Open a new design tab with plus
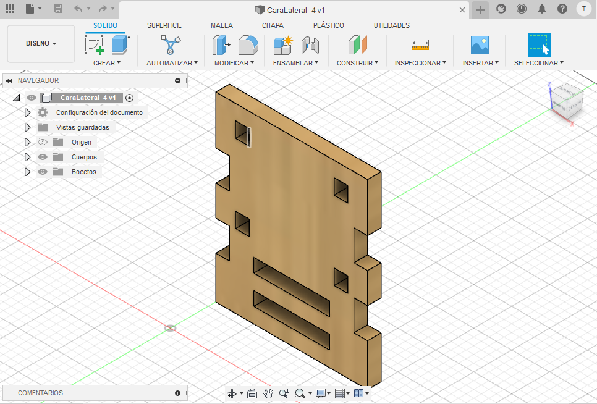The height and width of the screenshot is (404, 597). click(480, 9)
